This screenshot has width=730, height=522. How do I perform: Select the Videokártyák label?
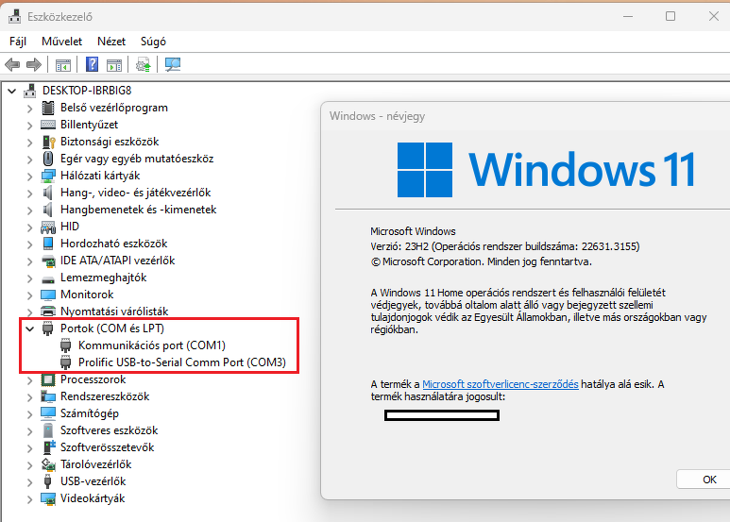pyautogui.click(x=93, y=498)
